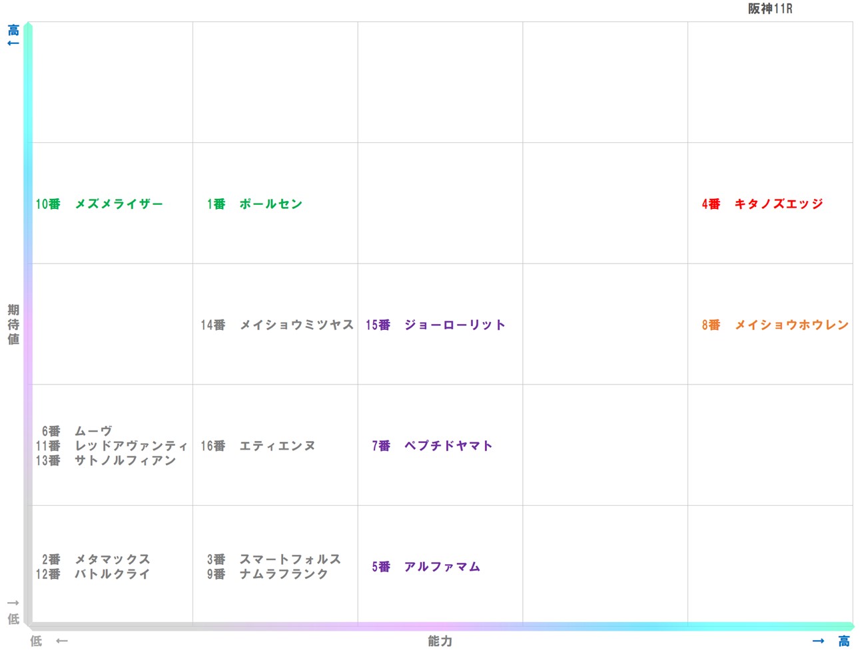Select horse 1番 ポールセン
Viewport: 860px width, 654px height.
[x=255, y=204]
